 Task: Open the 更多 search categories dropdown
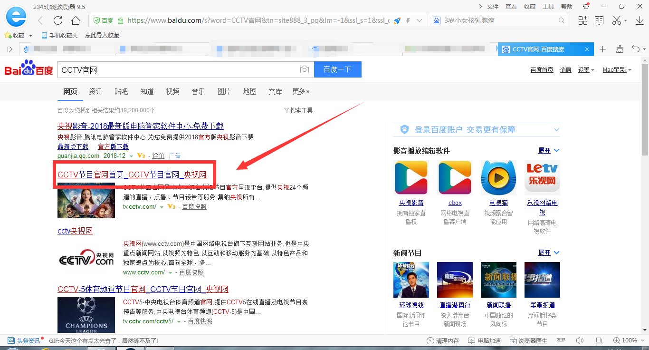pos(300,91)
